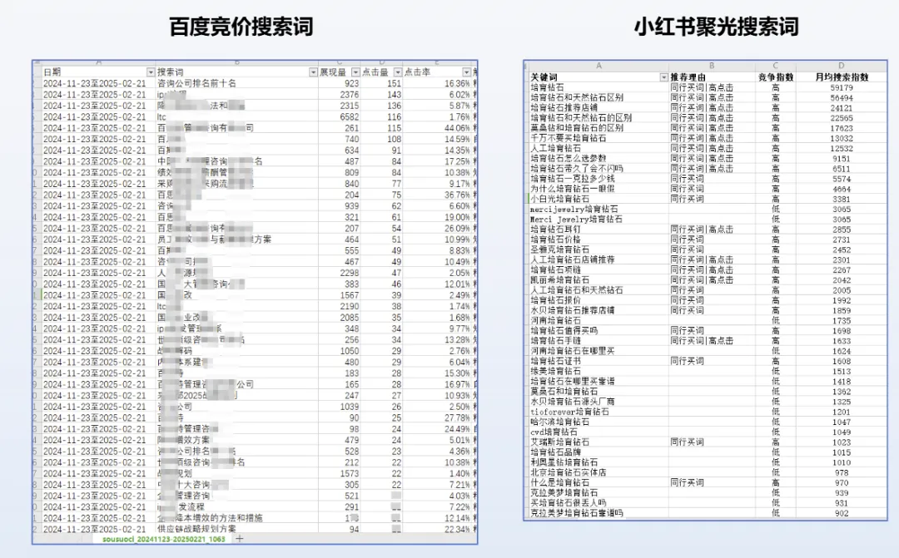Select column C header in the 小红书 sheet

point(775,66)
